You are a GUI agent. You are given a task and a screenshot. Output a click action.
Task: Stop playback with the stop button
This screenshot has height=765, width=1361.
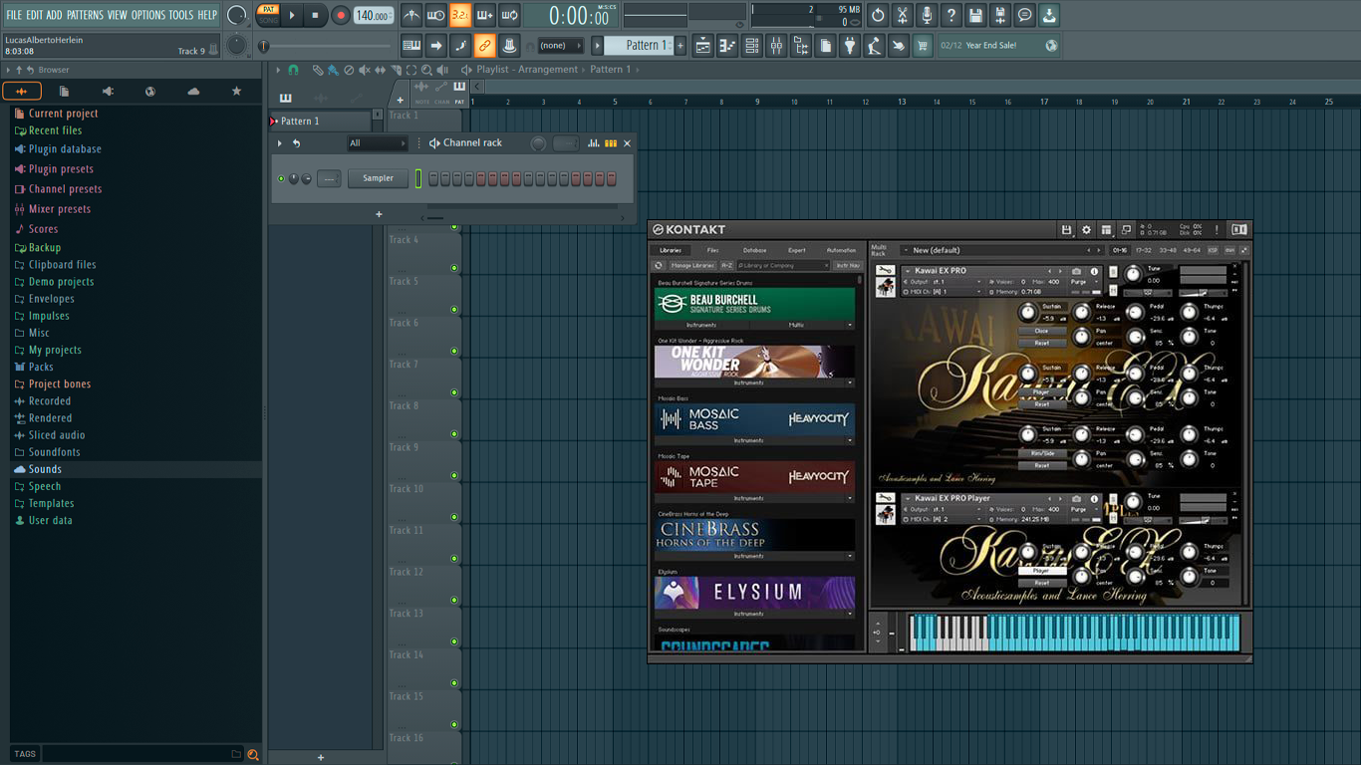(x=315, y=15)
